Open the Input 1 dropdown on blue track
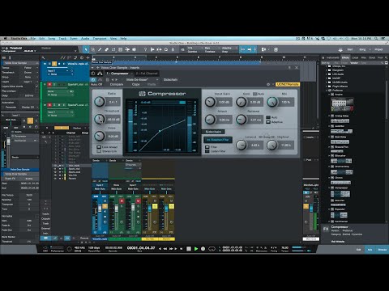 coord(58,71)
